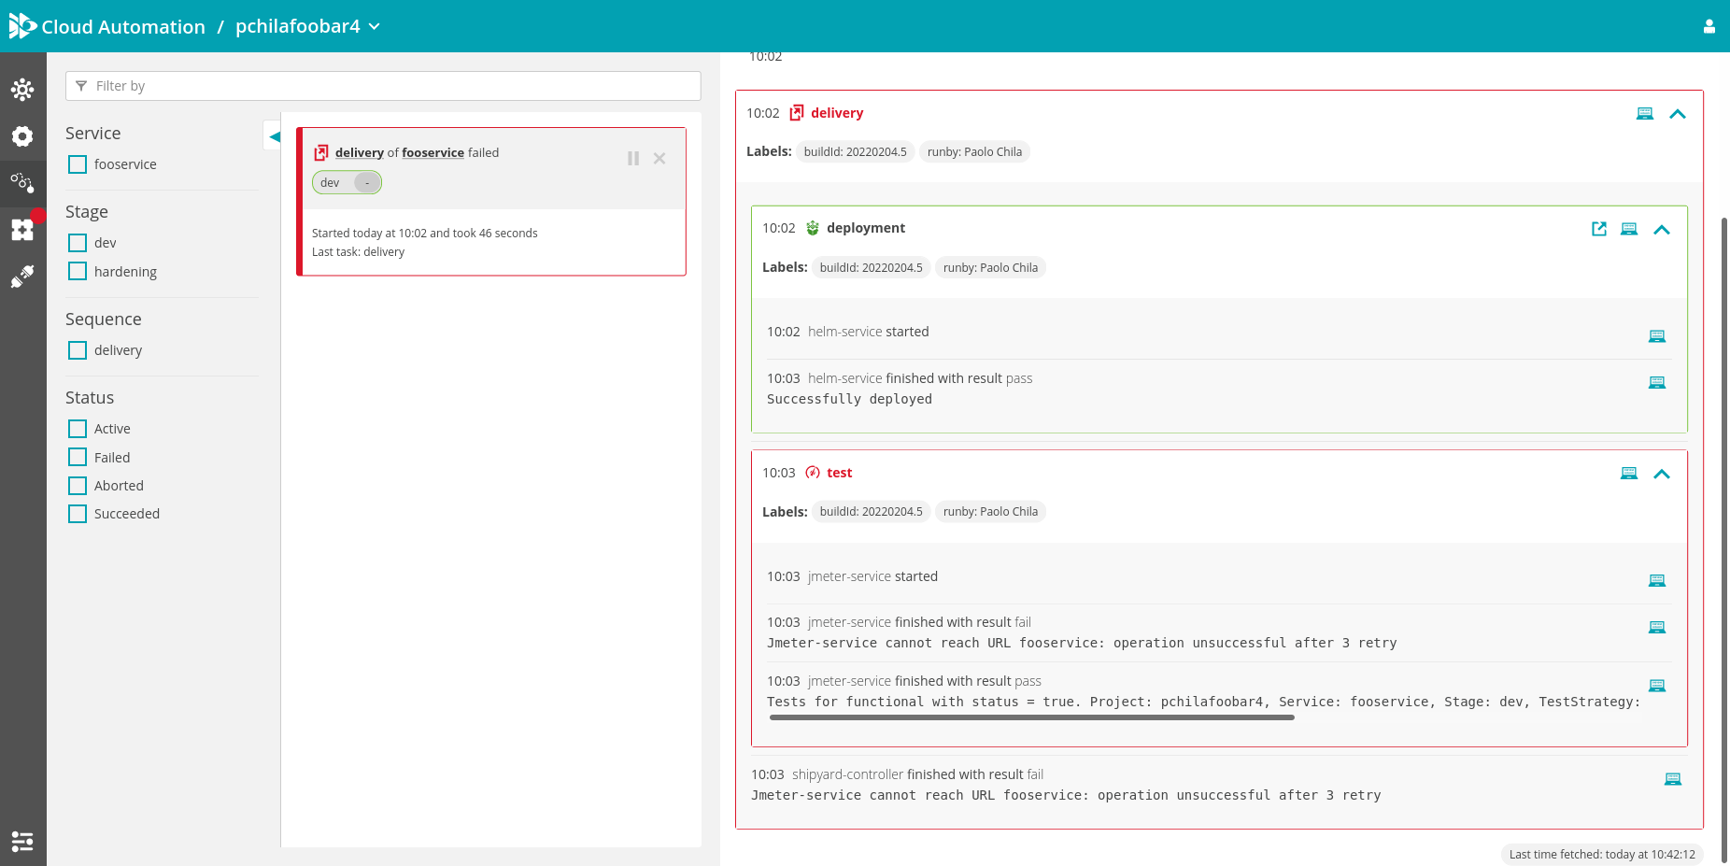Image resolution: width=1730 pixels, height=866 pixels.
Task: Open the Uniform plug sidebar icon
Action: (x=22, y=277)
